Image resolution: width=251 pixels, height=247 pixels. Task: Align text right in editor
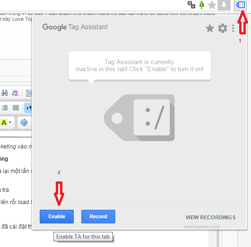tap(5, 108)
